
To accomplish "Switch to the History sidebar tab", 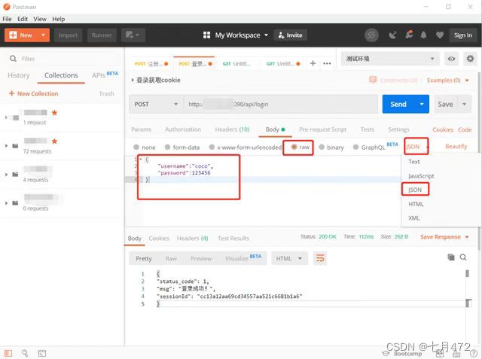I will [x=19, y=75].
